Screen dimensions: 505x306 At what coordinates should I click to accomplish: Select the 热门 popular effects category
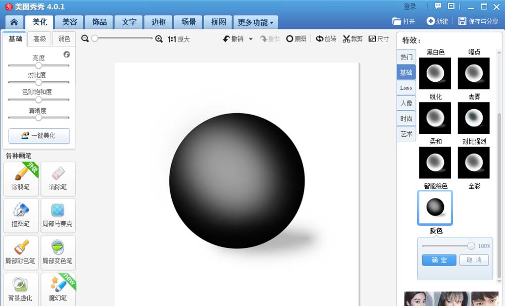pos(406,57)
